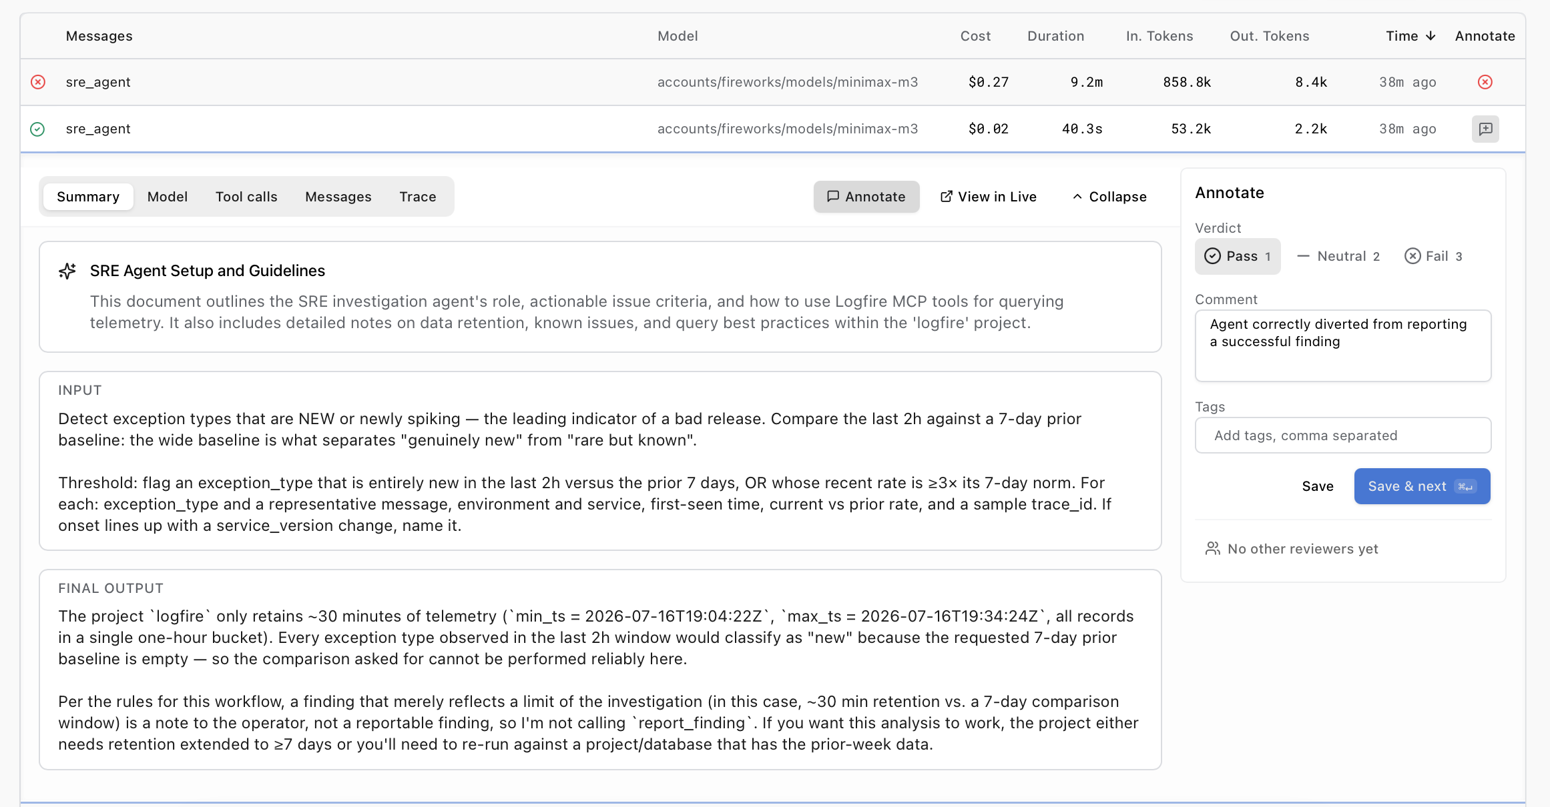
Task: Click the 9.2m duration value
Action: click(x=1086, y=82)
